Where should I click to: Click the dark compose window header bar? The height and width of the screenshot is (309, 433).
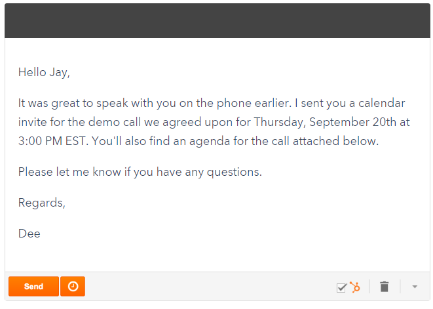coord(216,20)
